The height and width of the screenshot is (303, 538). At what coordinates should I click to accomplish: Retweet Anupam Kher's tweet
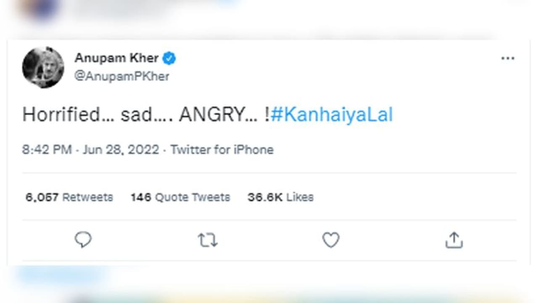click(x=207, y=240)
